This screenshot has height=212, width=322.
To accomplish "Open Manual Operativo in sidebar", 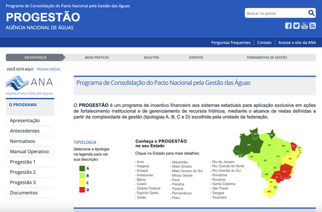I will pyautogui.click(x=29, y=151).
